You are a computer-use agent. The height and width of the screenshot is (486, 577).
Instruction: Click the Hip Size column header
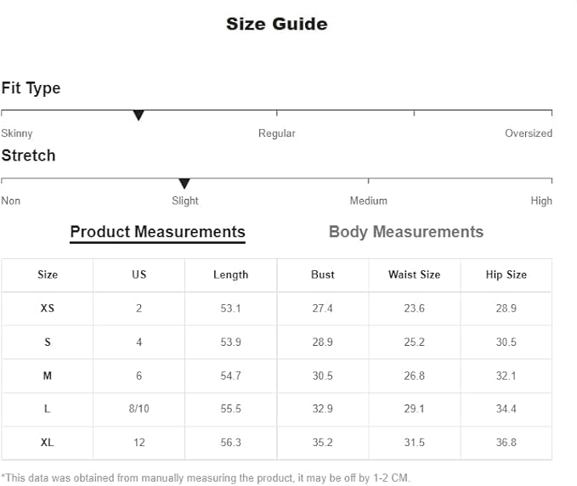(506, 274)
